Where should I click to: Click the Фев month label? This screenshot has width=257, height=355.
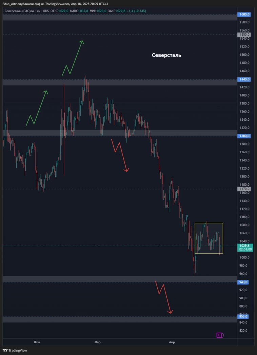[37, 342]
